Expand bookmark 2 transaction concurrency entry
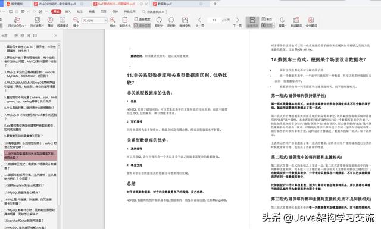The image size is (381, 229). 2,61
